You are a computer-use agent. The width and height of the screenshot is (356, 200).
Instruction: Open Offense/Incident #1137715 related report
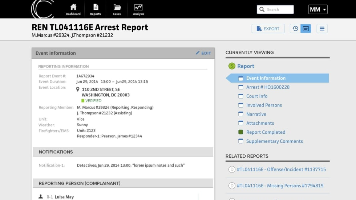coord(281,169)
